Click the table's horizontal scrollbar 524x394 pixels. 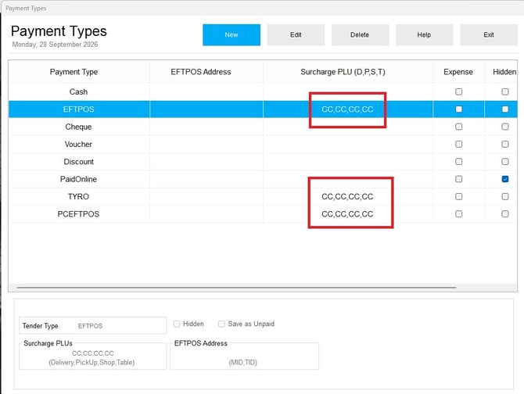pyautogui.click(x=236, y=287)
